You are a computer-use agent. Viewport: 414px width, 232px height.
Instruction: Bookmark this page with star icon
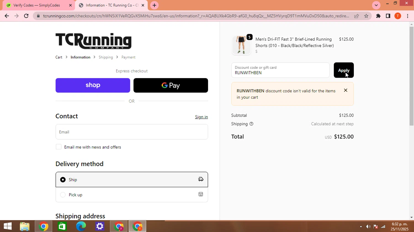tap(366, 16)
